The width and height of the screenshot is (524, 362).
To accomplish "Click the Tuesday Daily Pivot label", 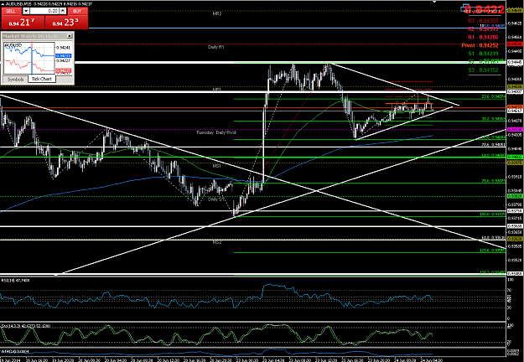I will click(x=216, y=132).
